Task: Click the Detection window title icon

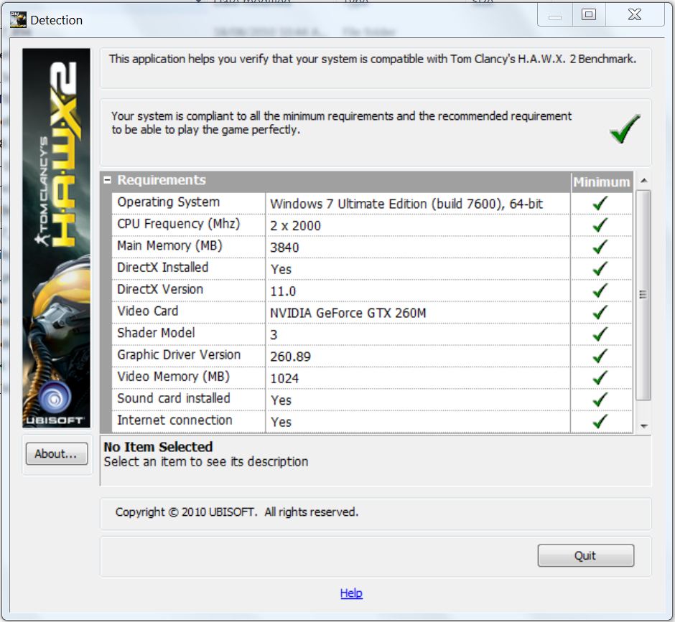Action: coord(18,20)
